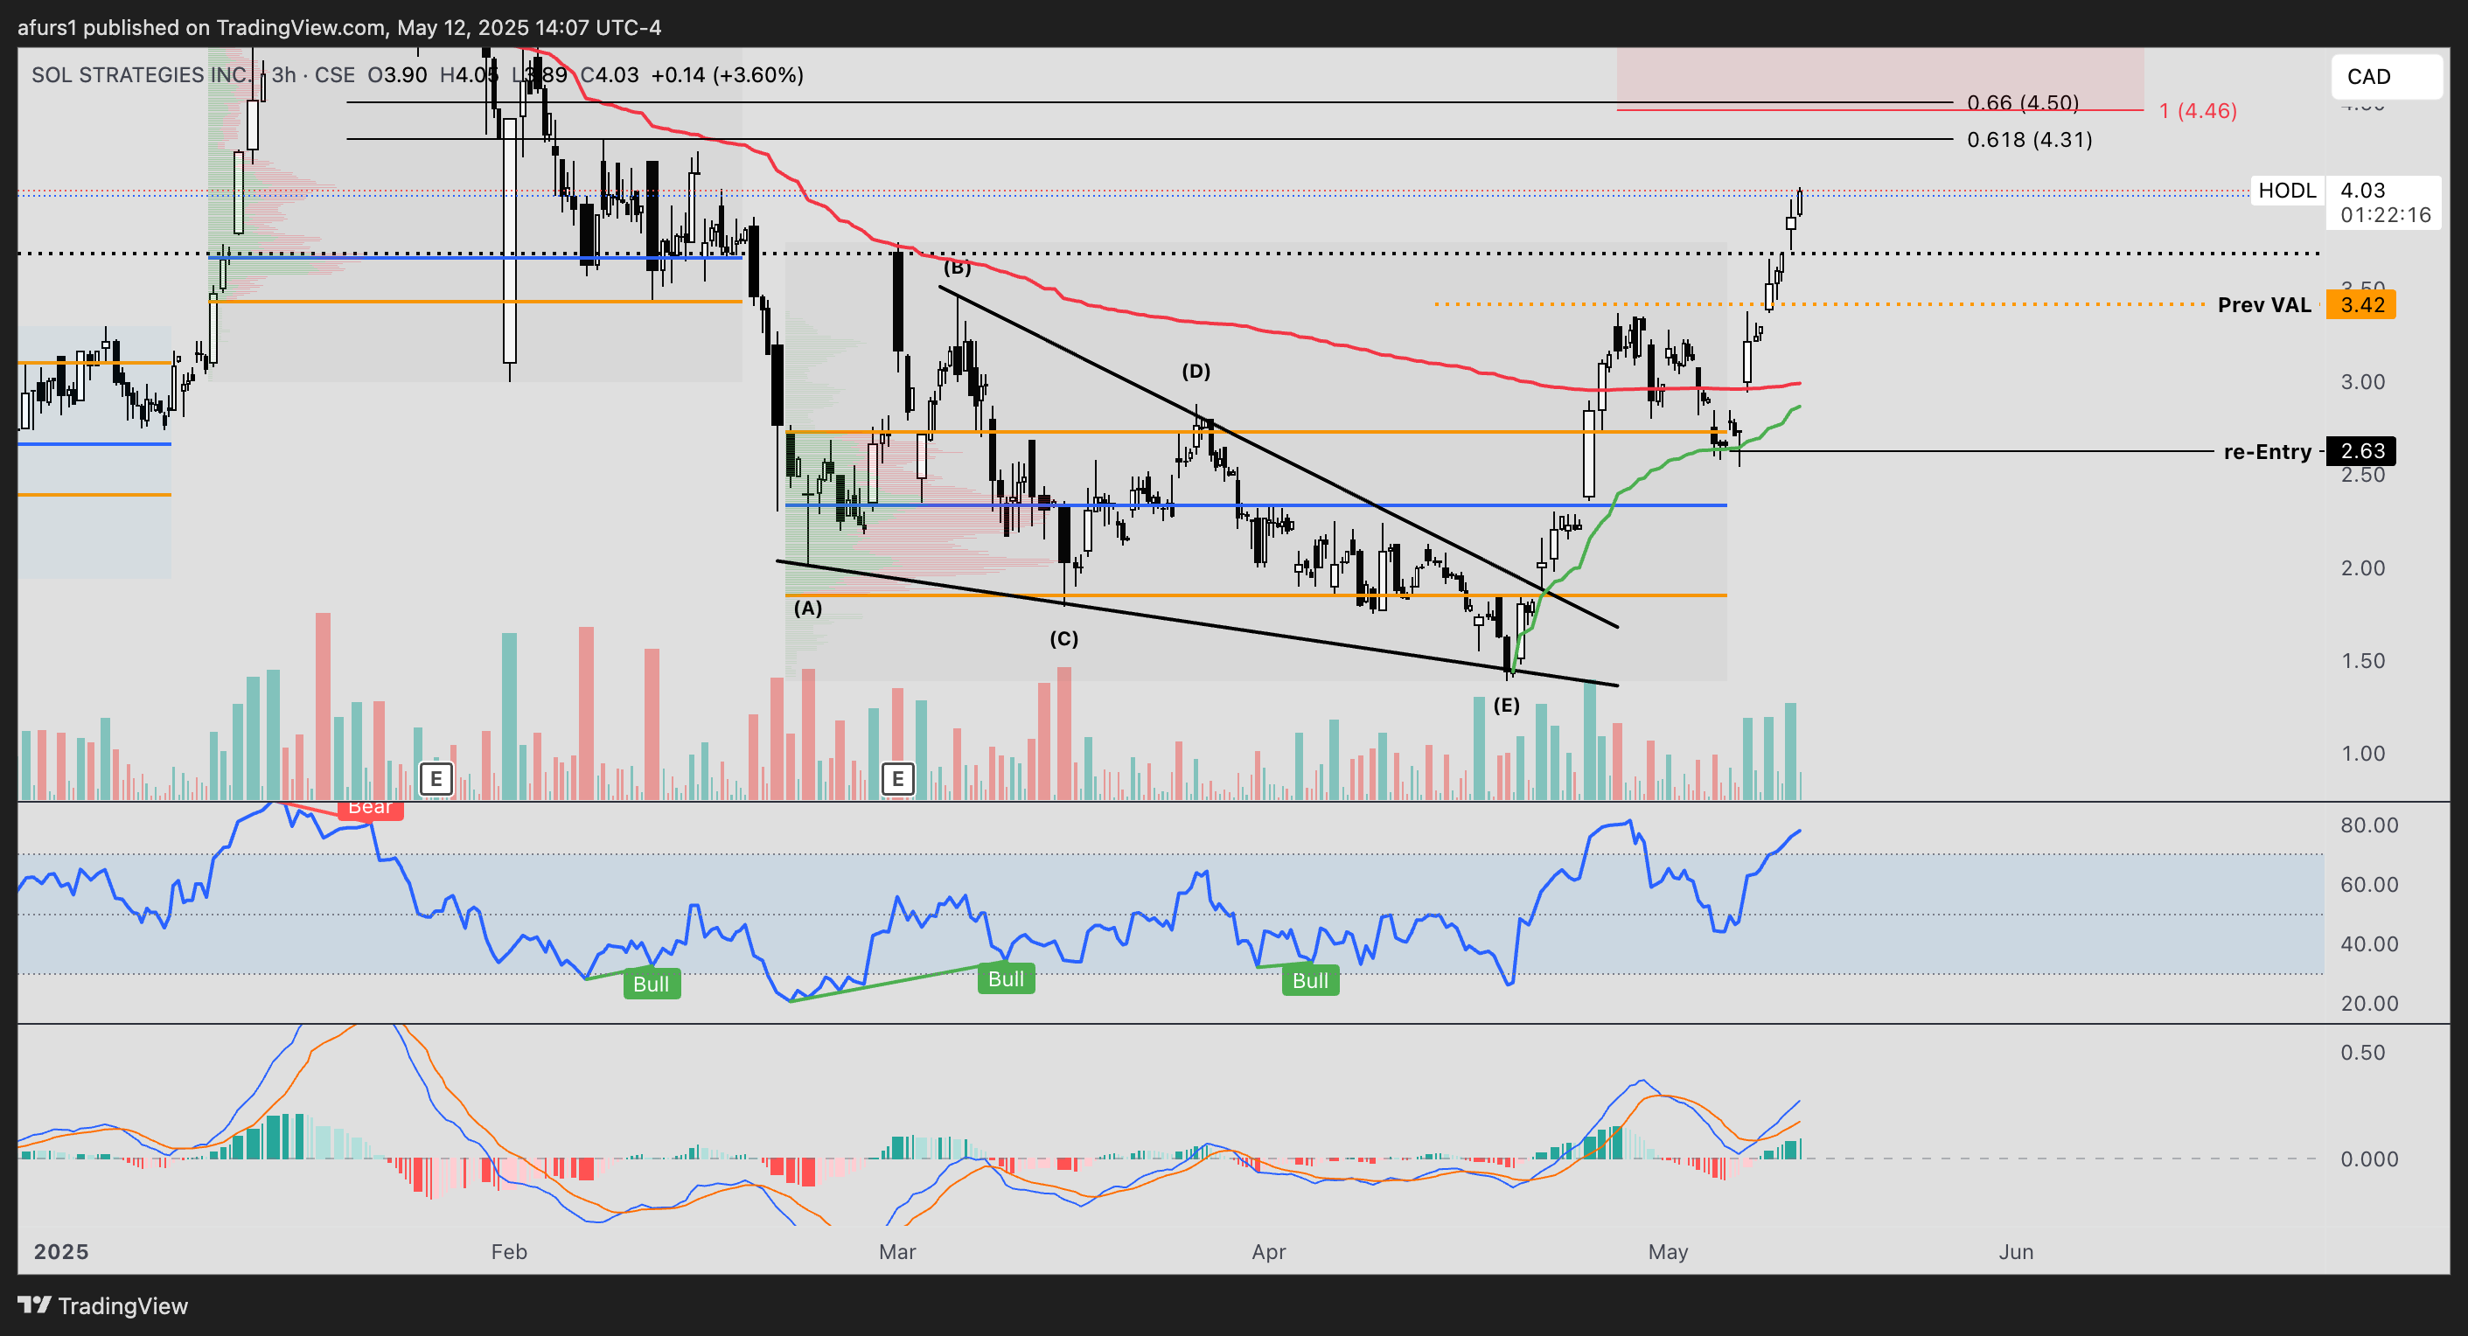The height and width of the screenshot is (1336, 2468).
Task: Click the H4.05 high value
Action: click(470, 74)
